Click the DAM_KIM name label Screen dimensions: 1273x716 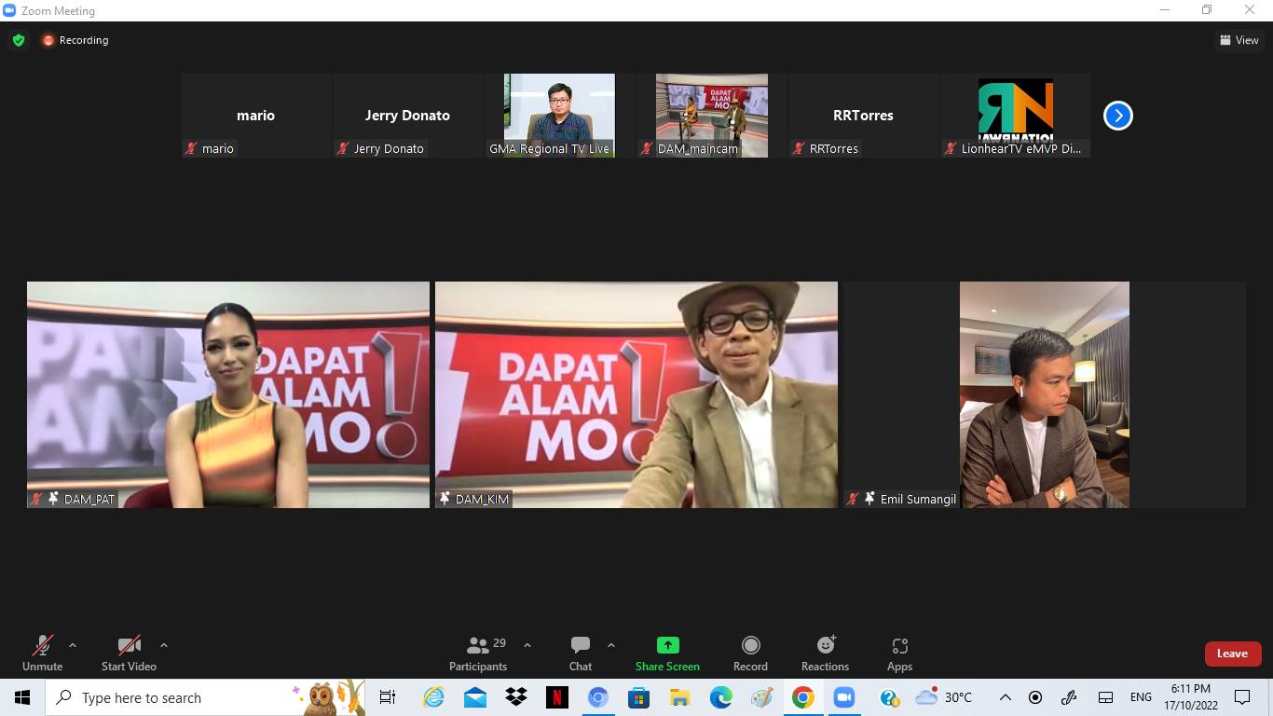482,500
